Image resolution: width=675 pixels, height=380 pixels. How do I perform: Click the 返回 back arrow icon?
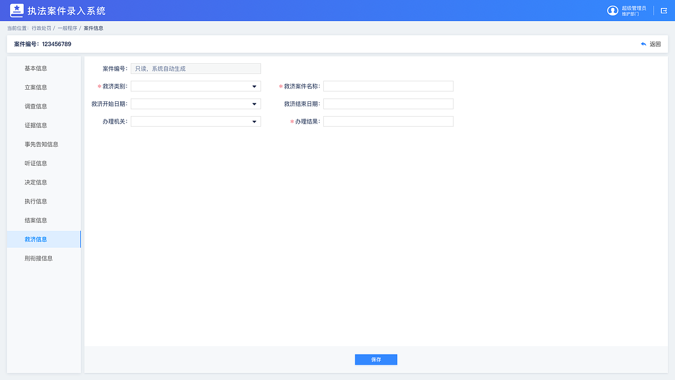(x=643, y=44)
